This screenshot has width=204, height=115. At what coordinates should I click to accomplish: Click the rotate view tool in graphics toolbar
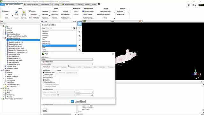pyautogui.click(x=79, y=23)
